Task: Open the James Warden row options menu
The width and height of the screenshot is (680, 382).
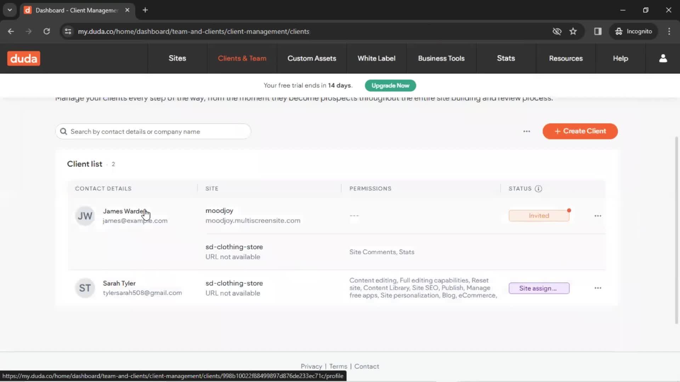Action: coord(598,216)
